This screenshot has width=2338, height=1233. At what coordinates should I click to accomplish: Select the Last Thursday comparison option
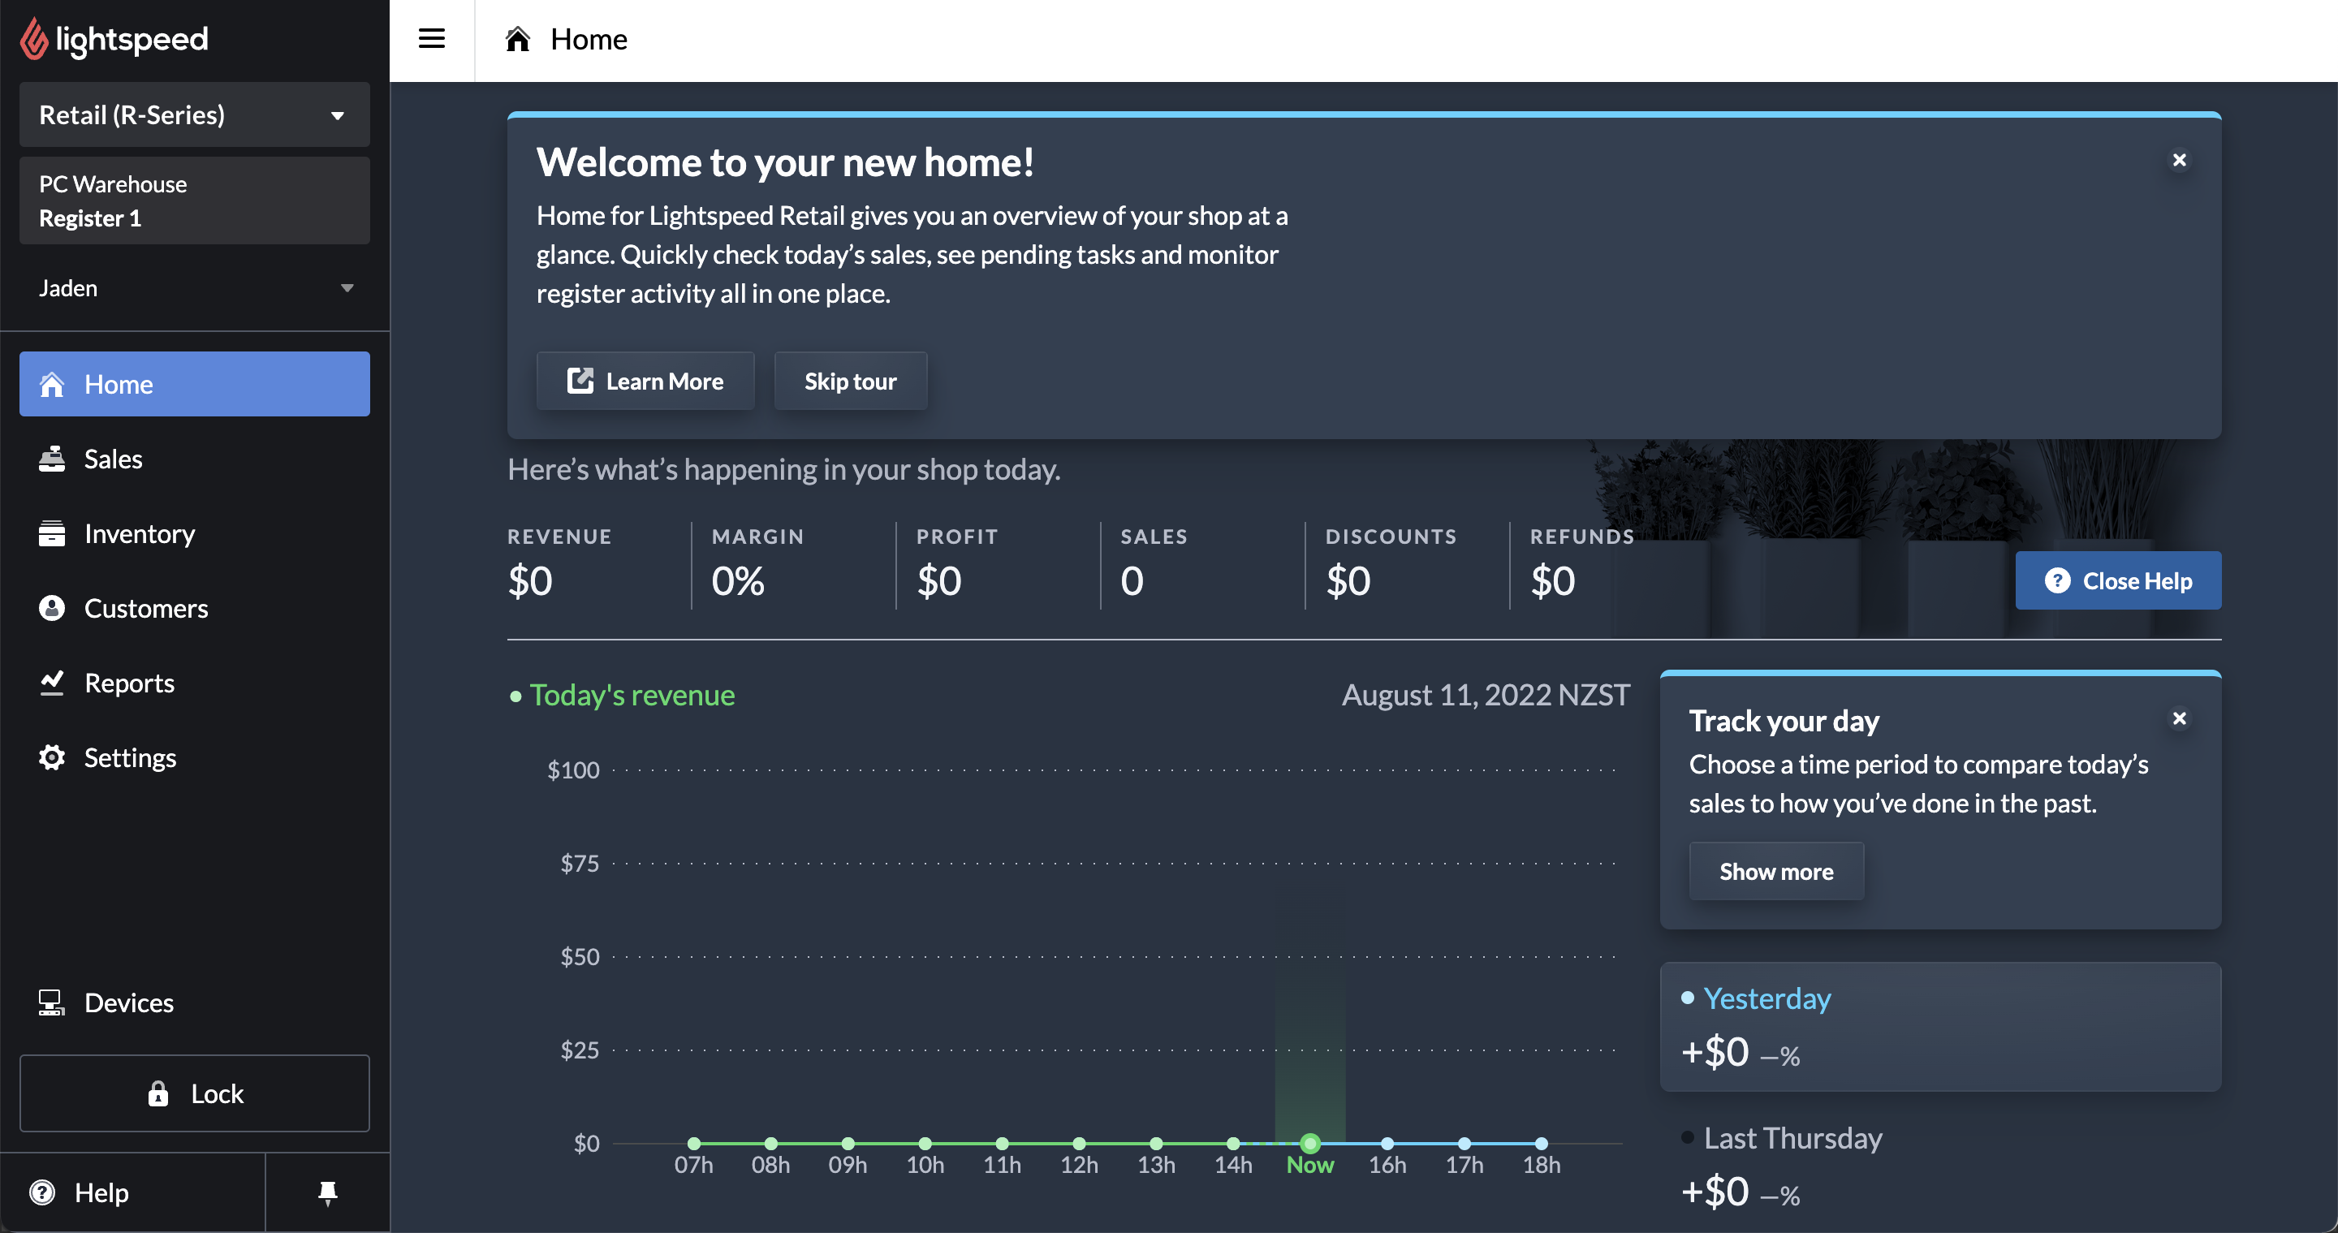coord(1940,1166)
